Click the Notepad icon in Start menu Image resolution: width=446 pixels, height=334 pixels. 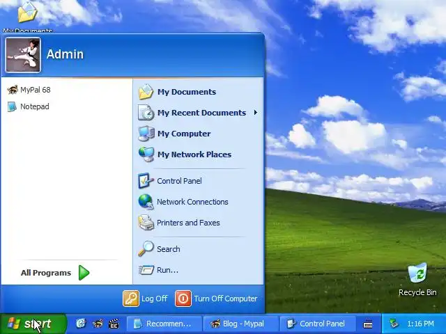12,106
